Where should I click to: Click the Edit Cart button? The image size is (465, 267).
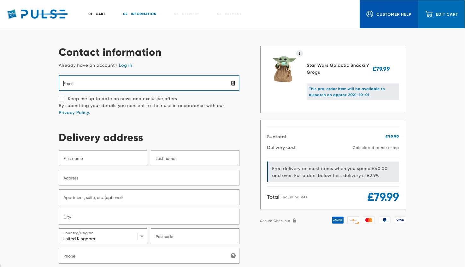[x=441, y=14]
